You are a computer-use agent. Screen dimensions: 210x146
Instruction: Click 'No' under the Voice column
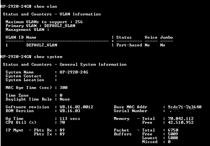click(x=147, y=45)
